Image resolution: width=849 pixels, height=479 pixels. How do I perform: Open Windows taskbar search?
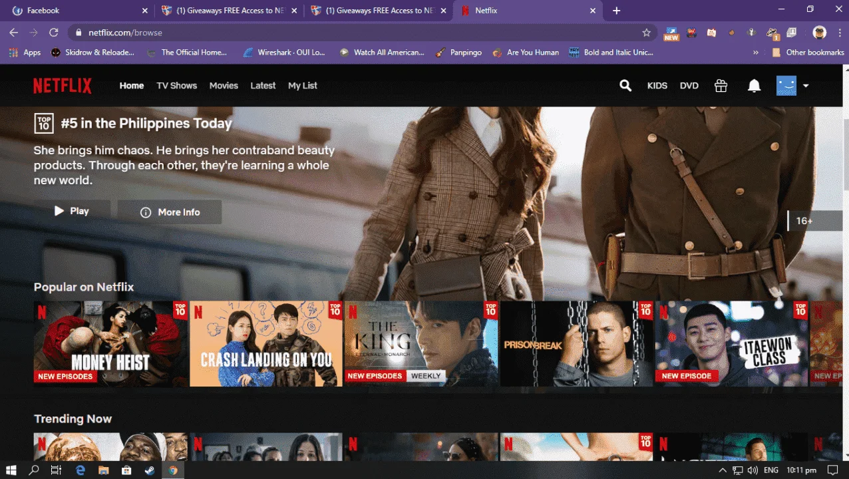point(34,470)
